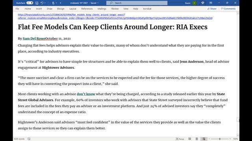Open the File menu
The image size is (252, 141).
pos(17,9)
